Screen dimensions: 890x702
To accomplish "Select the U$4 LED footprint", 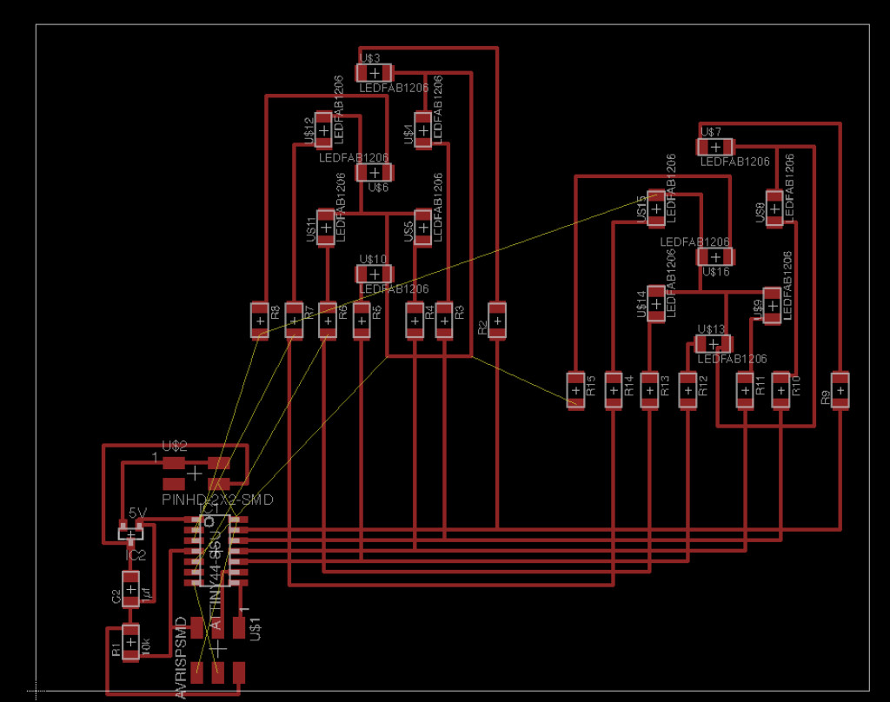I will [423, 130].
